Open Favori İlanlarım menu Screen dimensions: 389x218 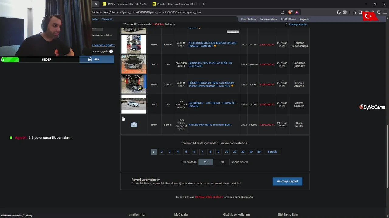pyautogui.click(x=249, y=19)
